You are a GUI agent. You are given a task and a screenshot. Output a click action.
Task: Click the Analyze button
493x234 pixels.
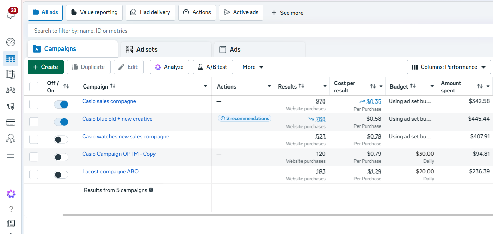pyautogui.click(x=170, y=67)
